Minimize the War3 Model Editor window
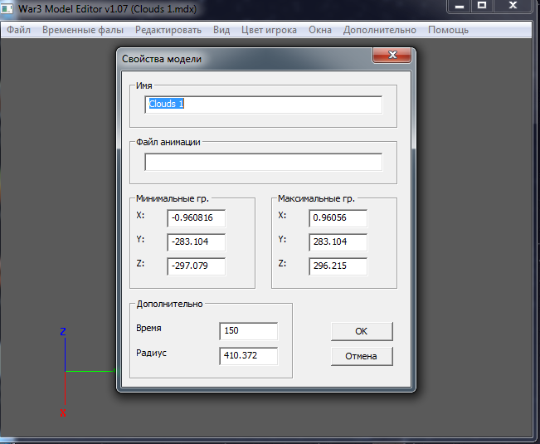 click(x=460, y=6)
